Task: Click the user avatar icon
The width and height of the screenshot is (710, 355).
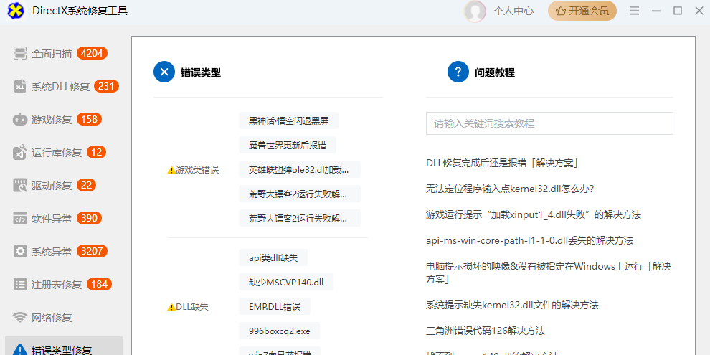Action: tap(475, 11)
